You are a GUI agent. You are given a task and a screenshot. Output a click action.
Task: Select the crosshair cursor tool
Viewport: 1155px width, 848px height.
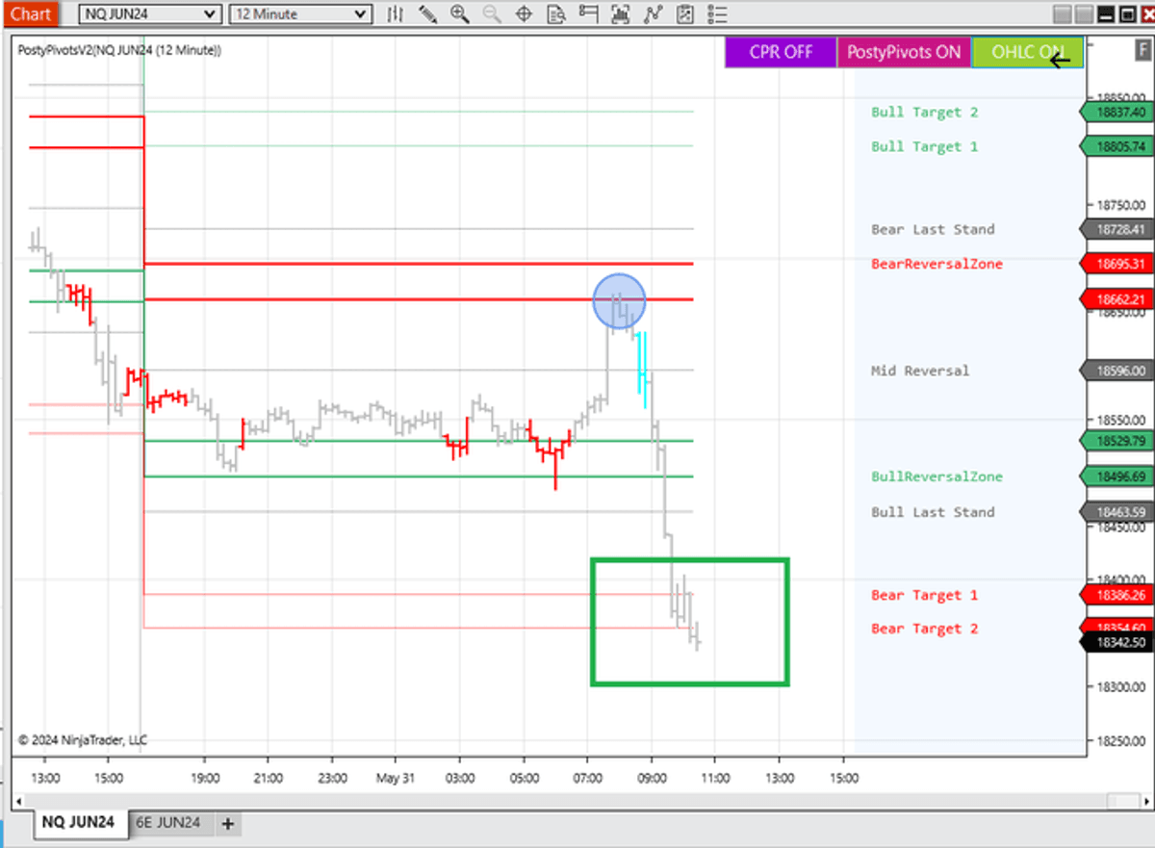(524, 14)
